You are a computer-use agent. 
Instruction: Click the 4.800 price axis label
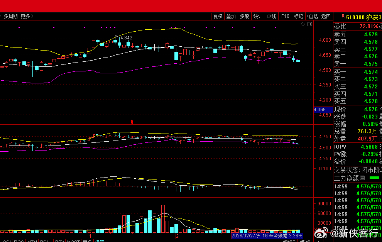click(x=325, y=40)
